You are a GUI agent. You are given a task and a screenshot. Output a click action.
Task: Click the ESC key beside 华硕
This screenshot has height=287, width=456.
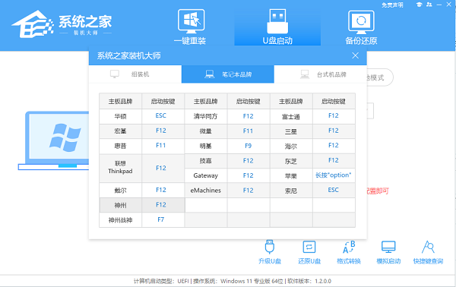tap(163, 116)
